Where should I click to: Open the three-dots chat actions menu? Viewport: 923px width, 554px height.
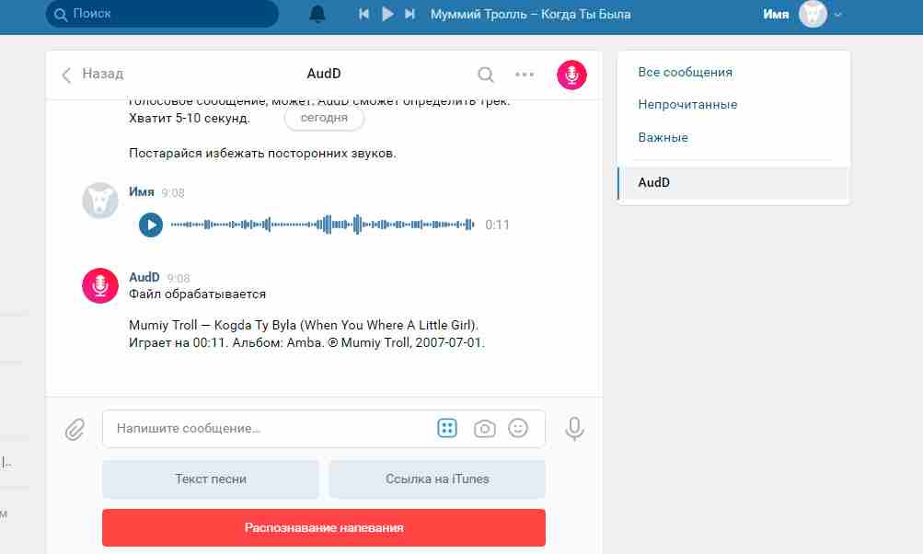tap(525, 75)
